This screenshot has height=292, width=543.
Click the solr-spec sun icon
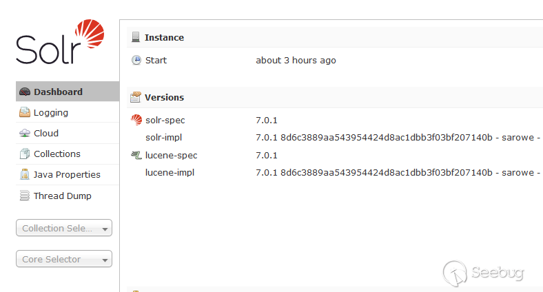pos(136,121)
